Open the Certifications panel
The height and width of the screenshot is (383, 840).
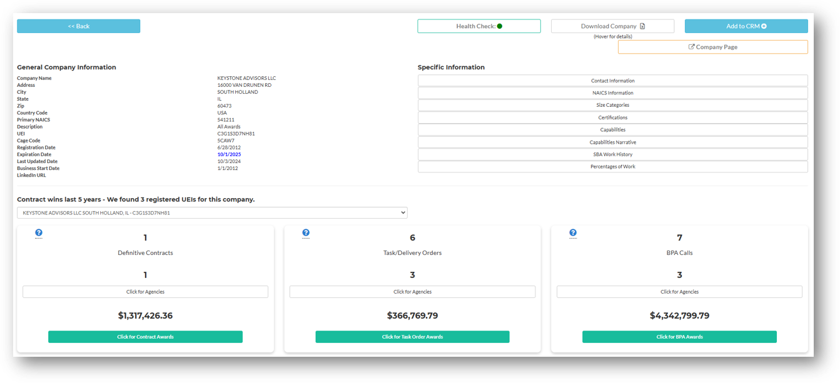612,117
